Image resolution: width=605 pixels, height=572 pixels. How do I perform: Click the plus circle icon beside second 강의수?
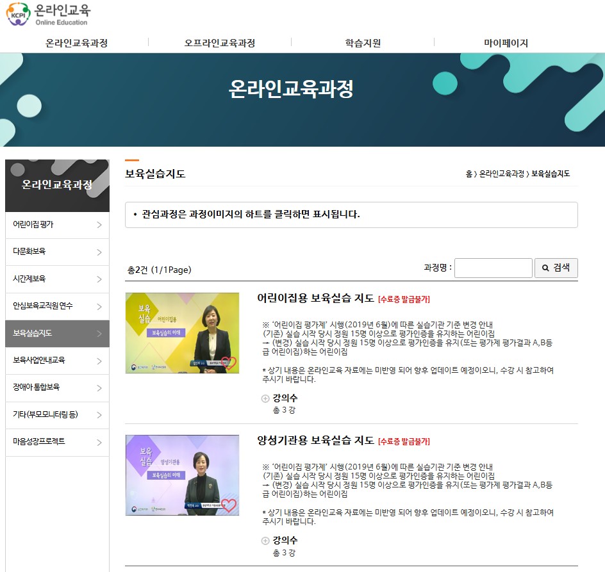click(264, 540)
